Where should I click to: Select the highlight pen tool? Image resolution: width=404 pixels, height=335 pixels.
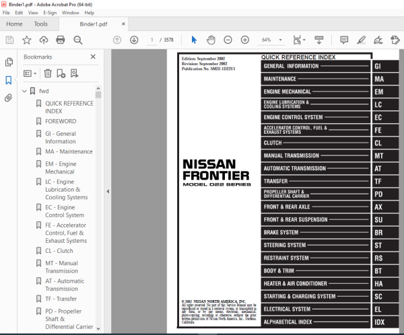(x=361, y=40)
